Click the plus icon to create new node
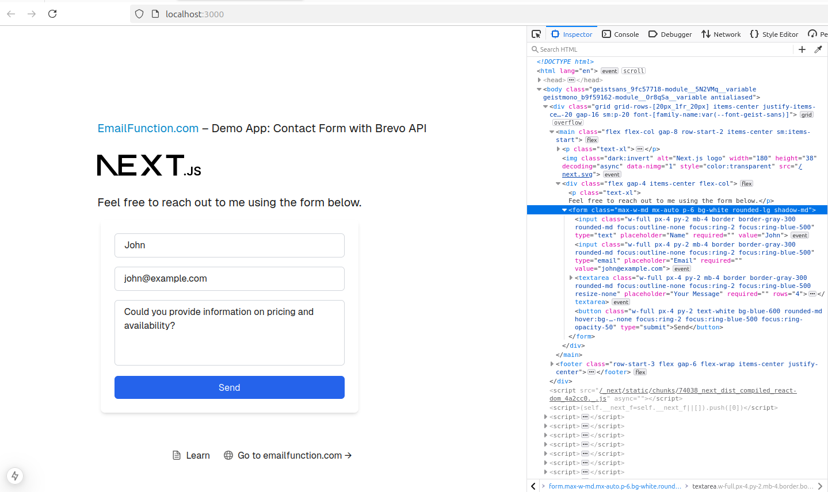Screen dimensions: 828x492 [802, 49]
